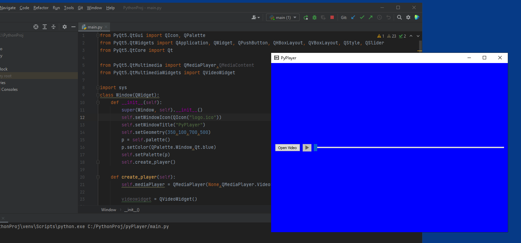Hide the project panel with minus icon
The image size is (521, 243).
[73, 27]
